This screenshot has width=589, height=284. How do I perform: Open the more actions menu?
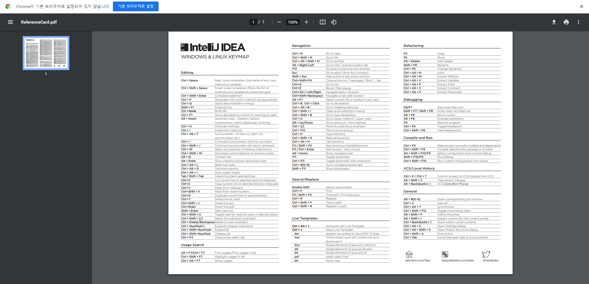click(579, 22)
